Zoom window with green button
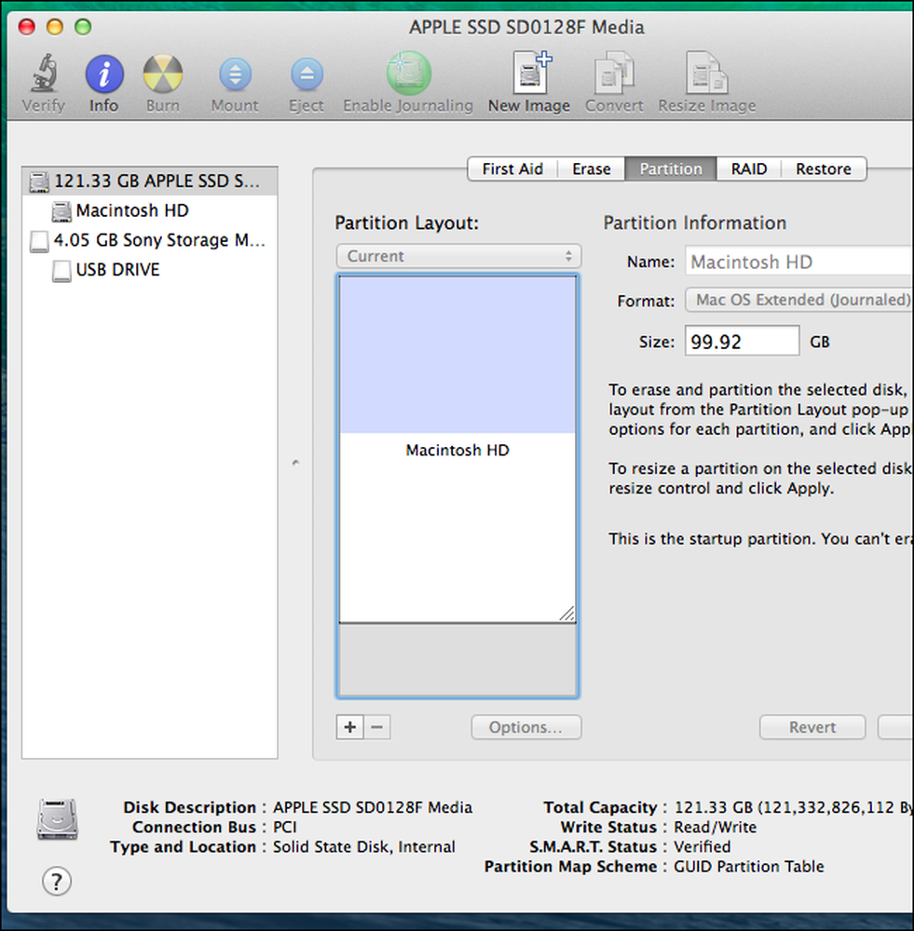914x931 pixels. (83, 27)
